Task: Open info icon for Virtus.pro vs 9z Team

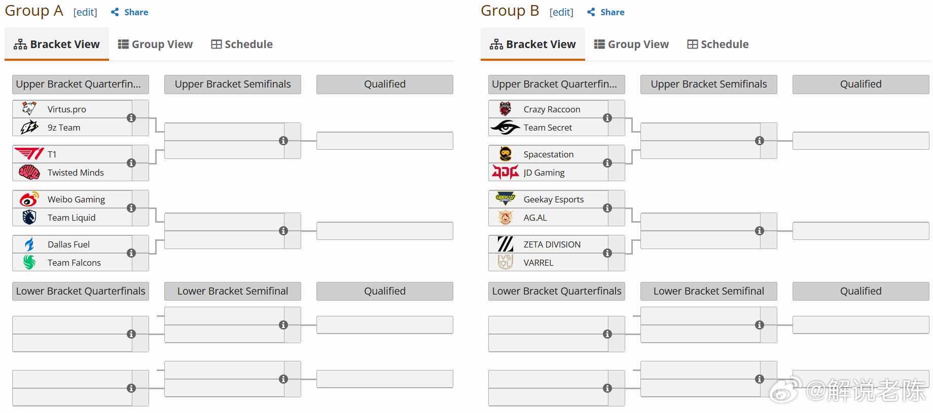Action: 131,118
